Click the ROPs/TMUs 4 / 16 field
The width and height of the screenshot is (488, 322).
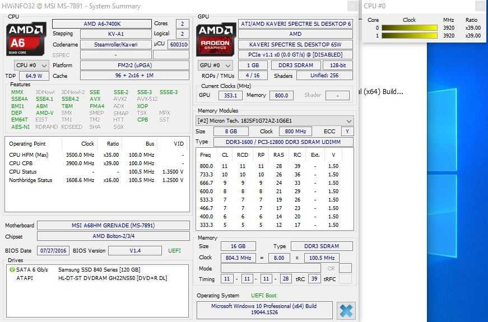coord(253,76)
